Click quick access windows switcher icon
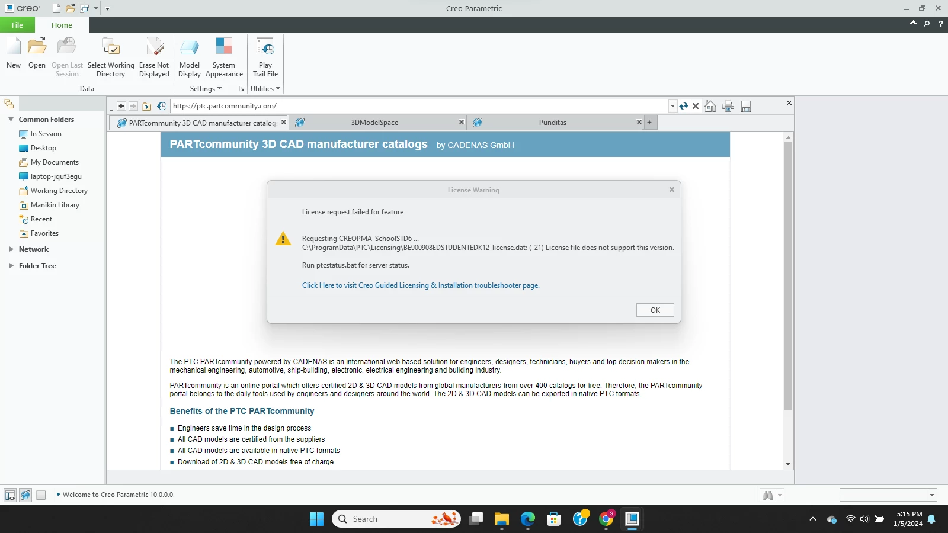 (85, 8)
